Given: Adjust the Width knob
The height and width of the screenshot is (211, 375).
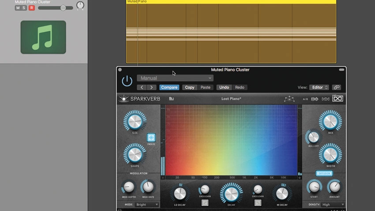Looking at the screenshot, I should [x=330, y=154].
